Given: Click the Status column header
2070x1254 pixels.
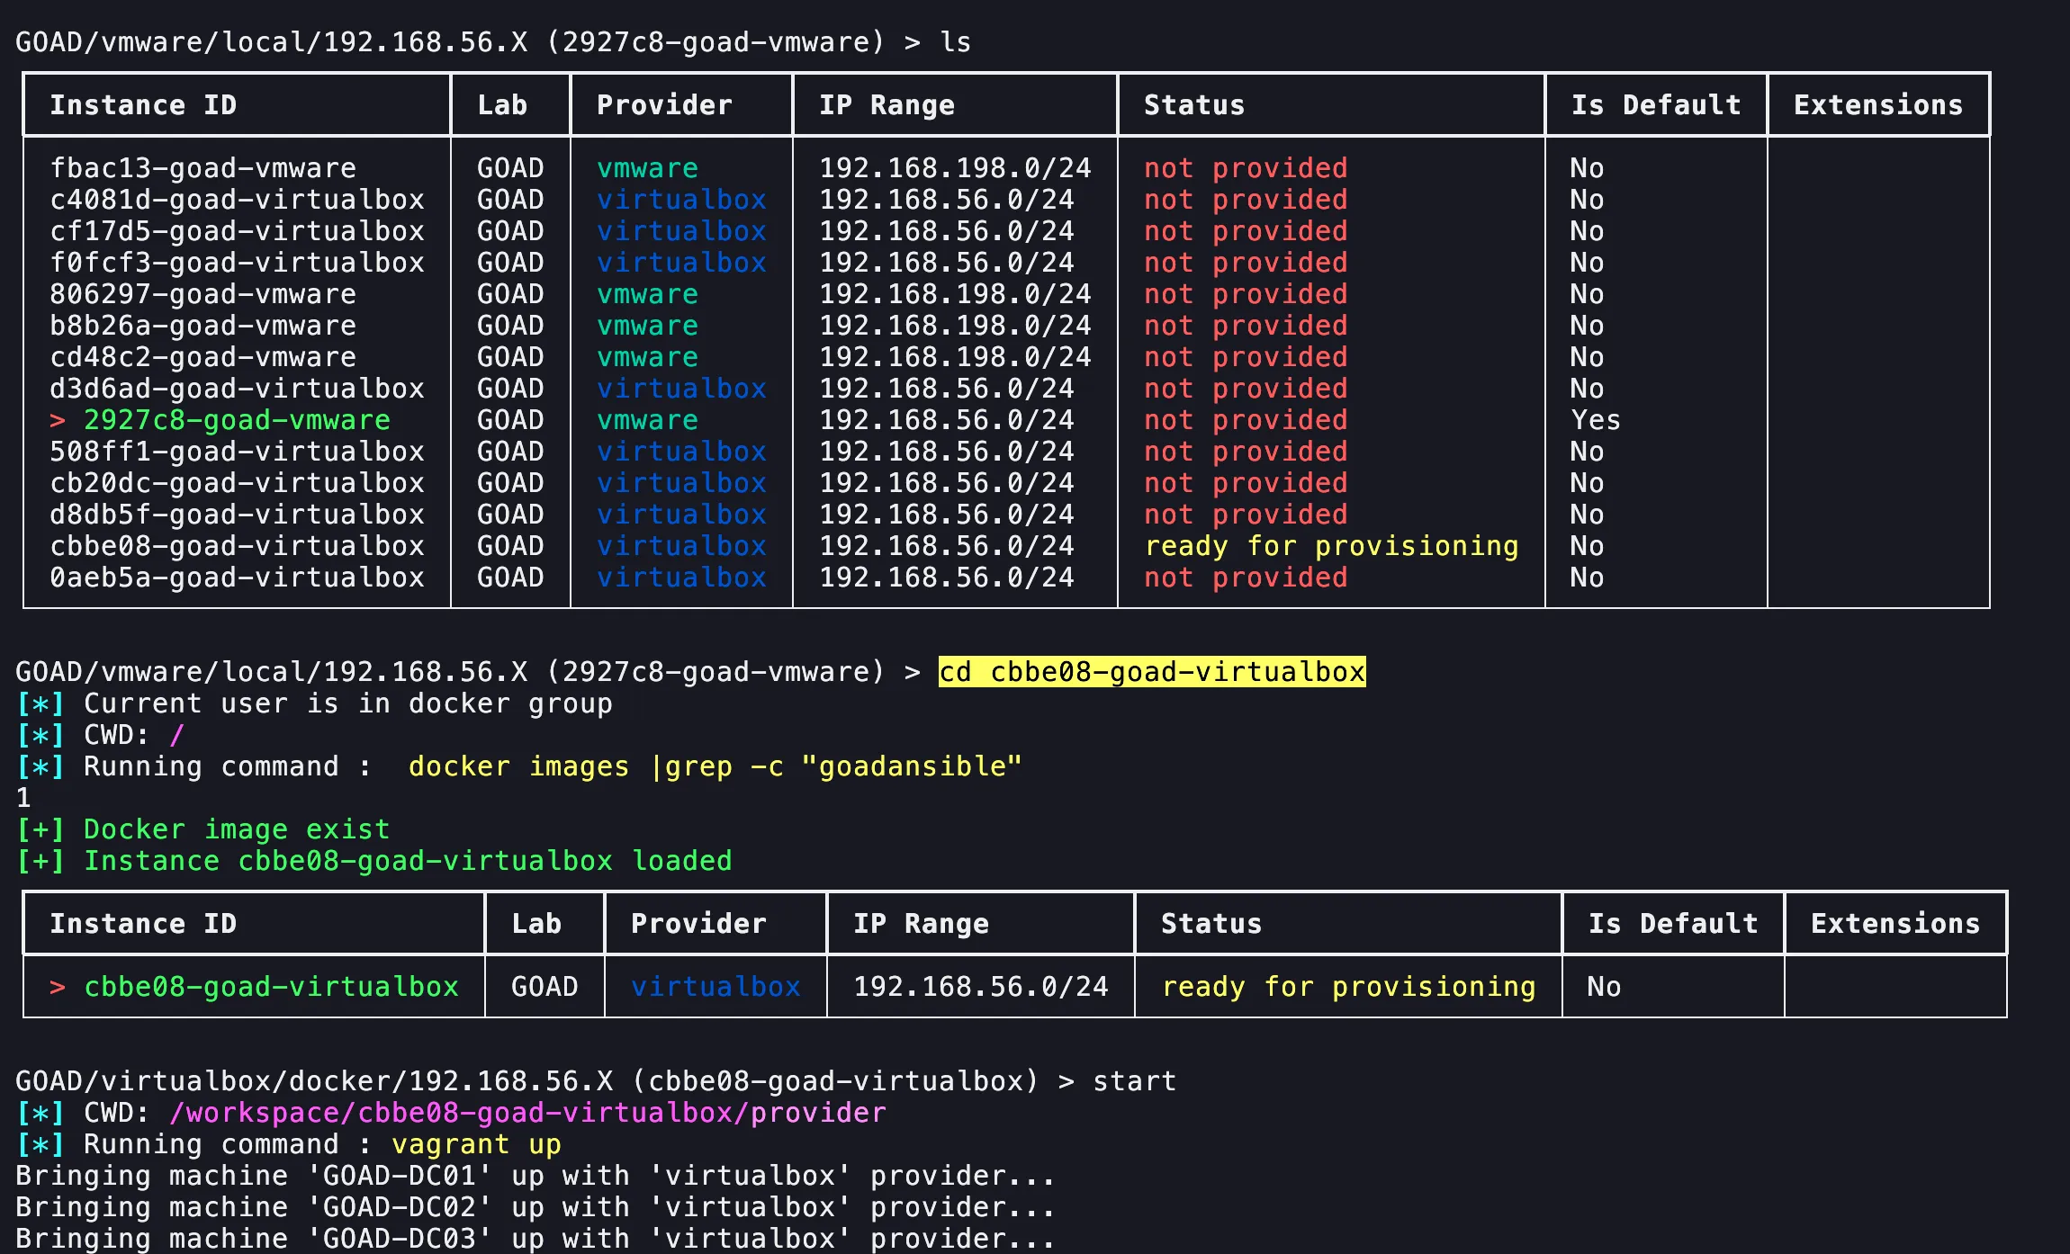Looking at the screenshot, I should click(1193, 104).
